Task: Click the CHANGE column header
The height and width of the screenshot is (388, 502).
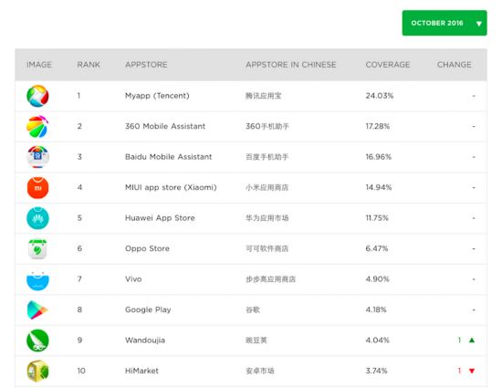Action: [x=455, y=65]
